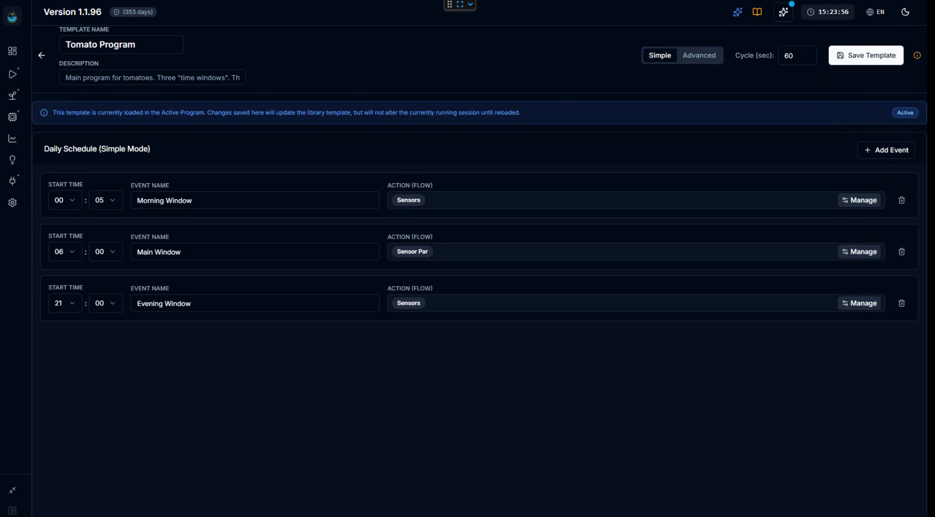Click the orange info icon next to Save Template
This screenshot has height=517, width=935.
[x=917, y=55]
